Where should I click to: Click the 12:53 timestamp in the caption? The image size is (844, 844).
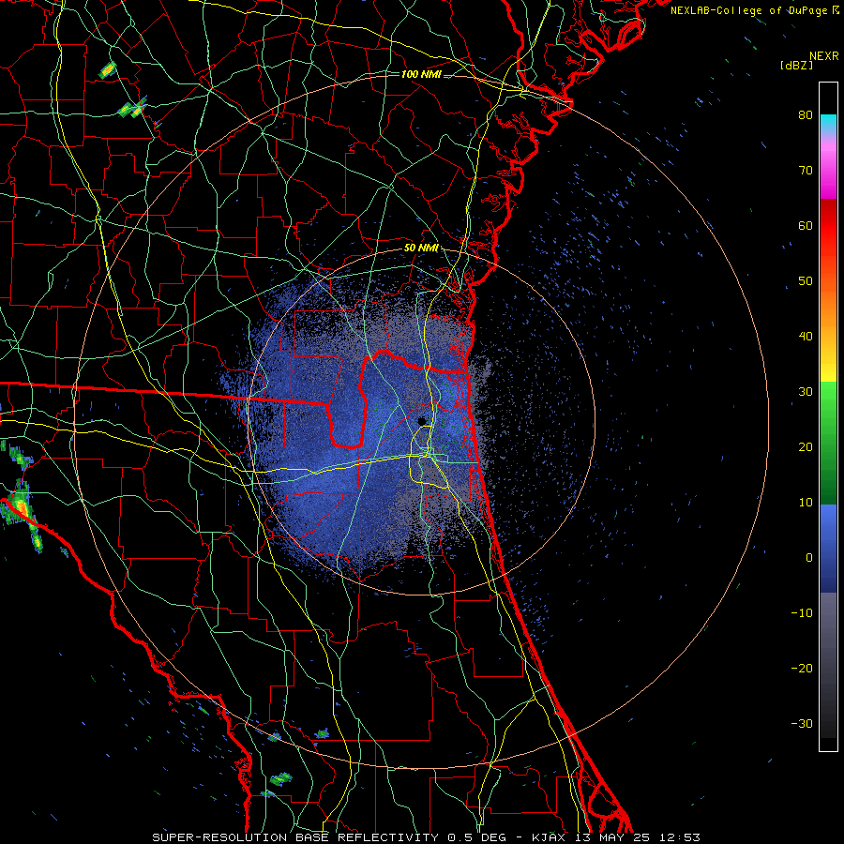point(681,837)
